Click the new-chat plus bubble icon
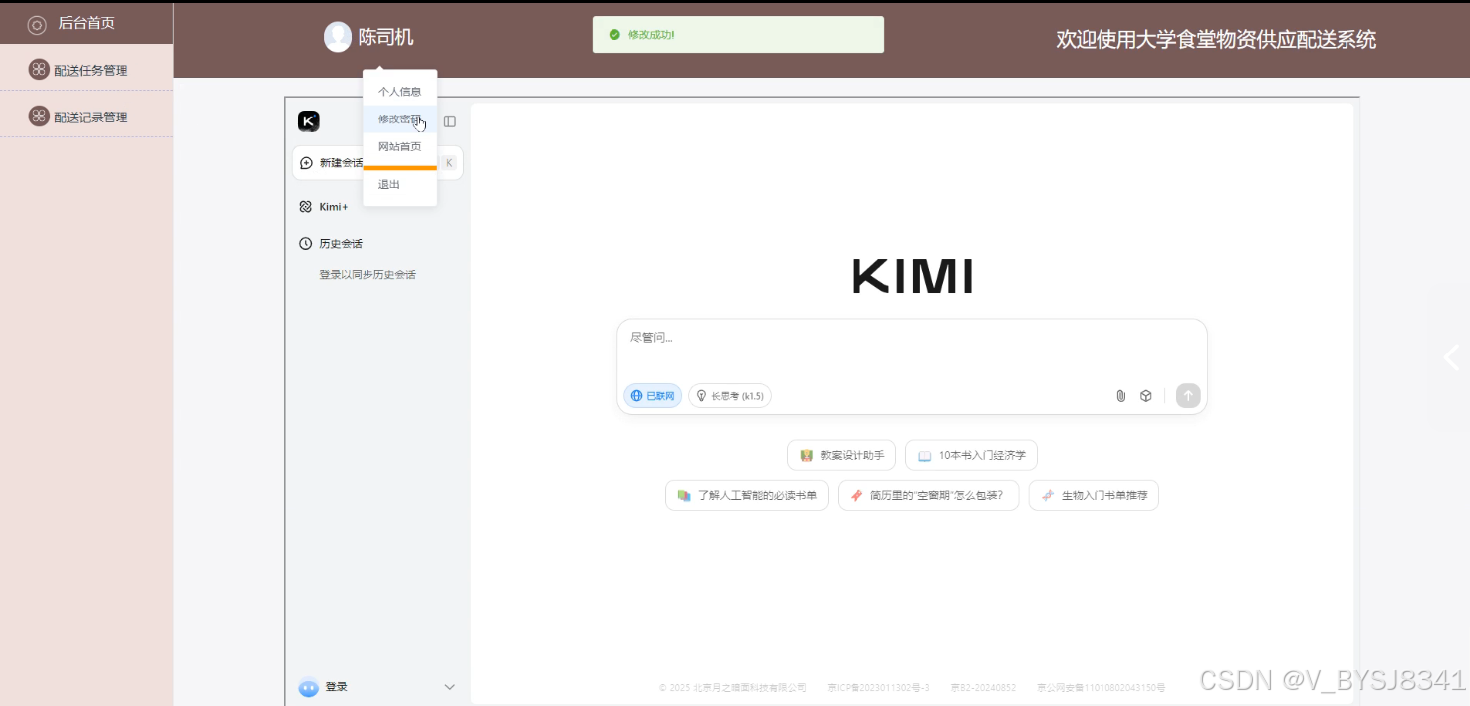 (x=307, y=163)
